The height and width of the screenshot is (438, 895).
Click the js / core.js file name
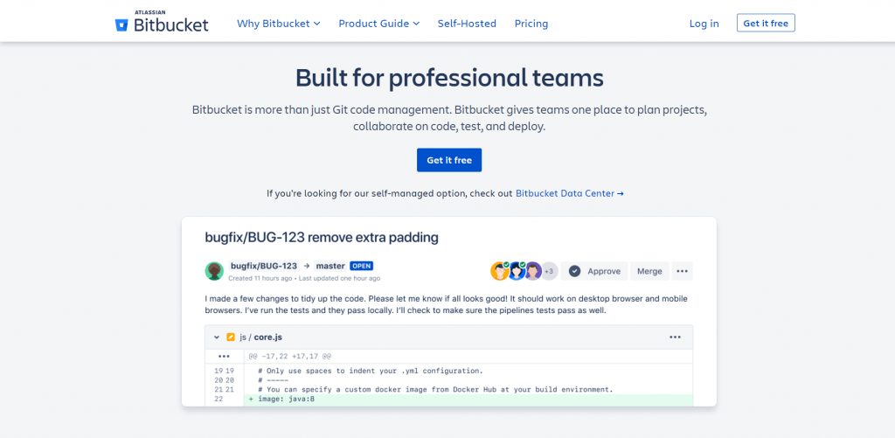pyautogui.click(x=260, y=337)
